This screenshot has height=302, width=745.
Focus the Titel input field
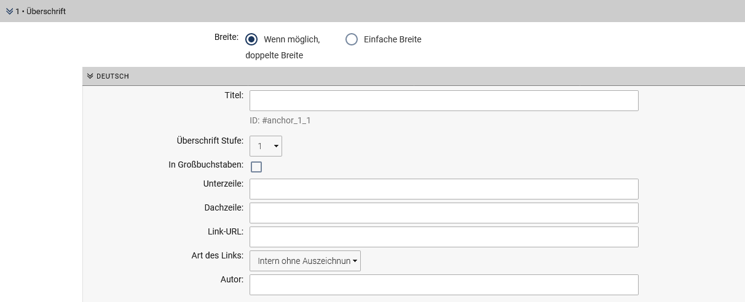pos(443,101)
